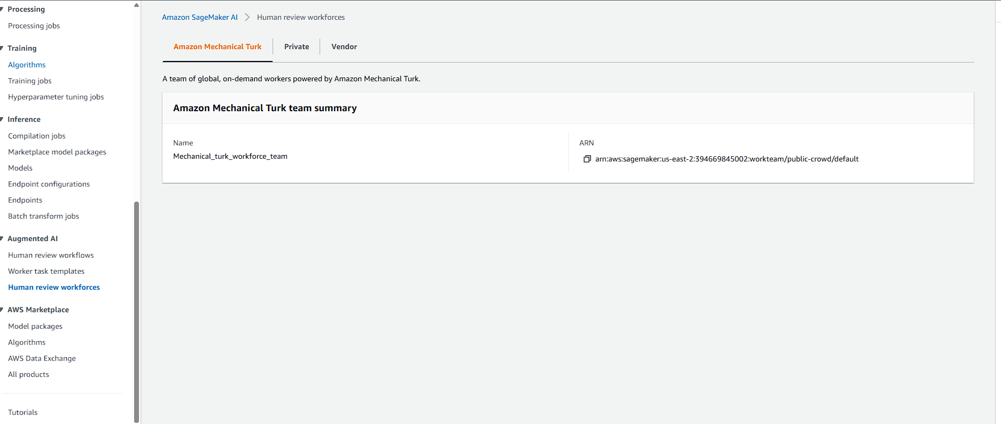This screenshot has height=424, width=1001.
Task: Select the Amazon Mechanical Turk tab
Action: (218, 47)
